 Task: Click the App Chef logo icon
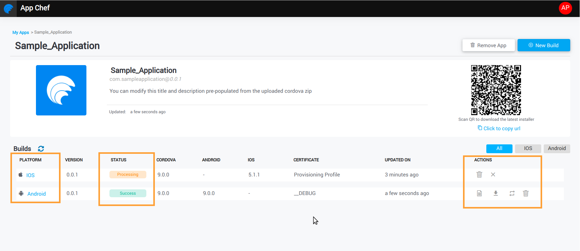coord(8,8)
